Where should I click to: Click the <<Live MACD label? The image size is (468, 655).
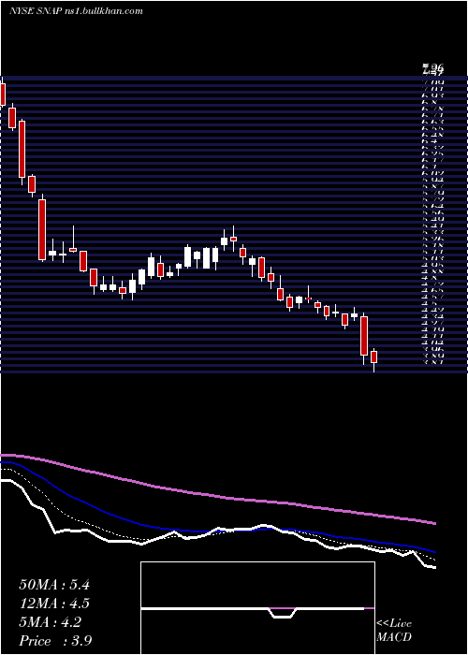click(x=394, y=631)
